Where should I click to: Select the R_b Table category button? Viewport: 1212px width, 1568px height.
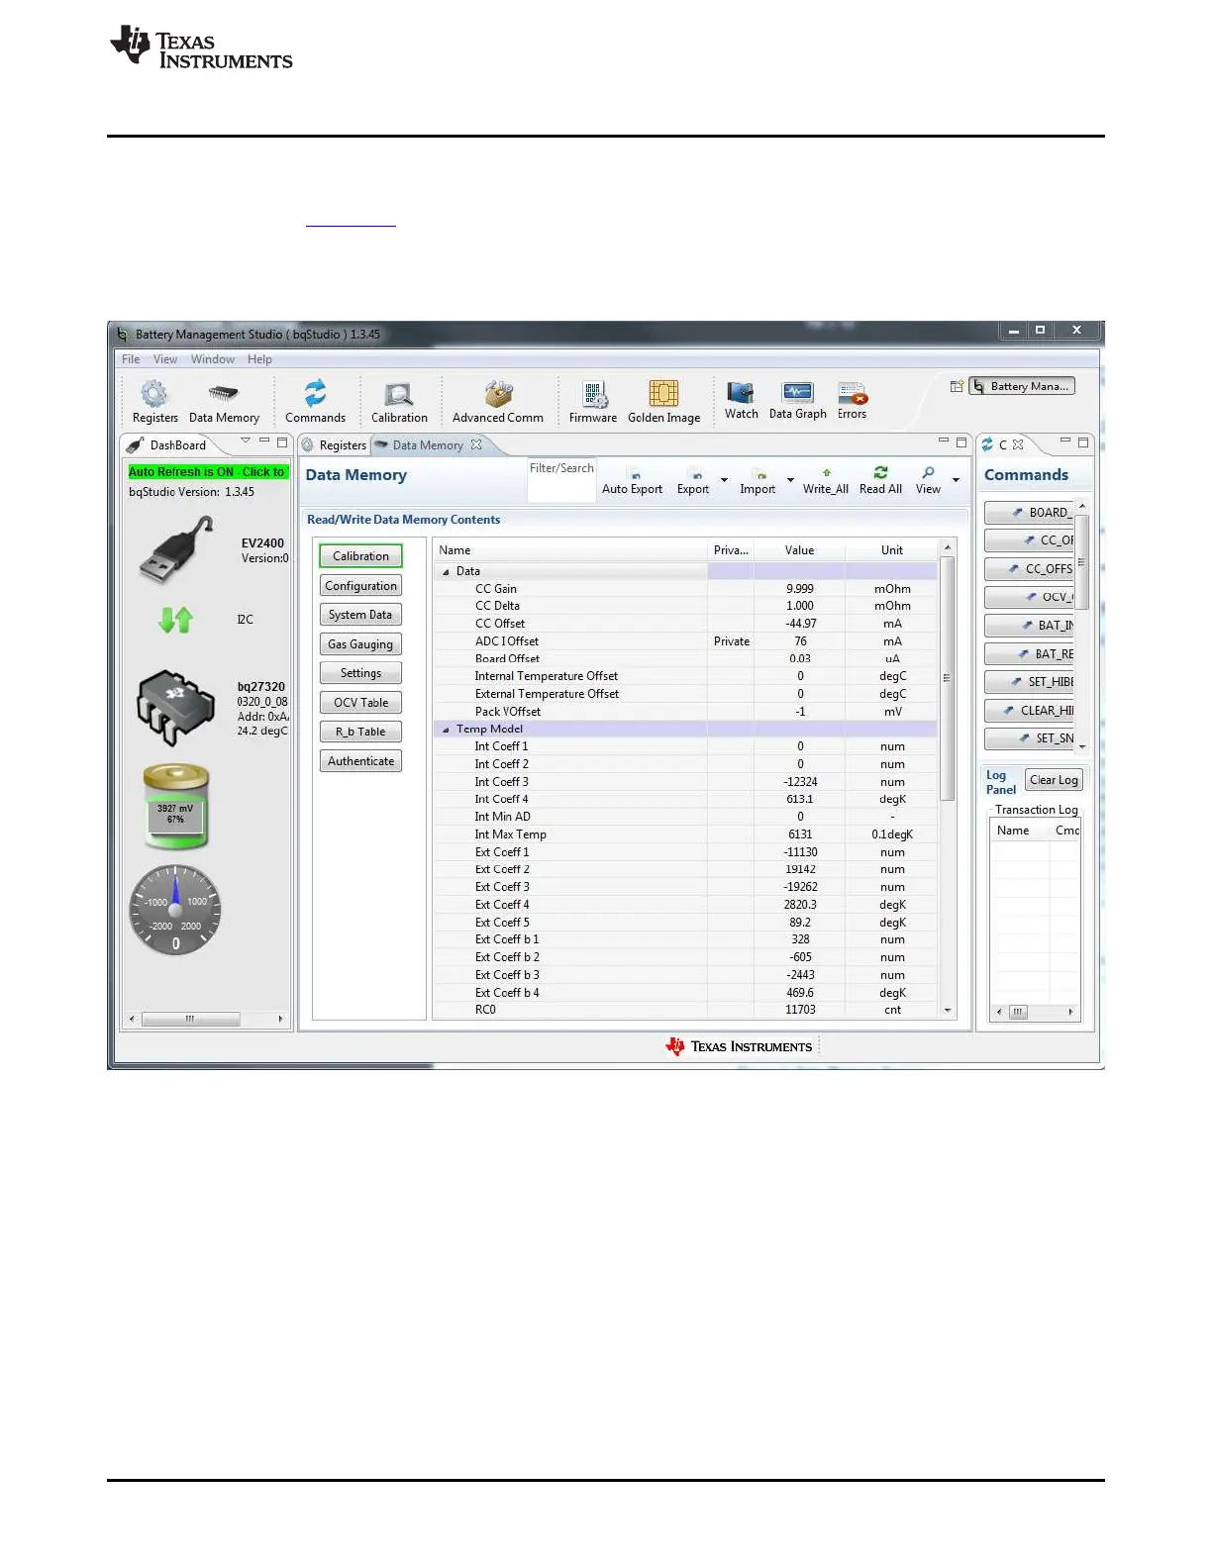click(x=360, y=732)
